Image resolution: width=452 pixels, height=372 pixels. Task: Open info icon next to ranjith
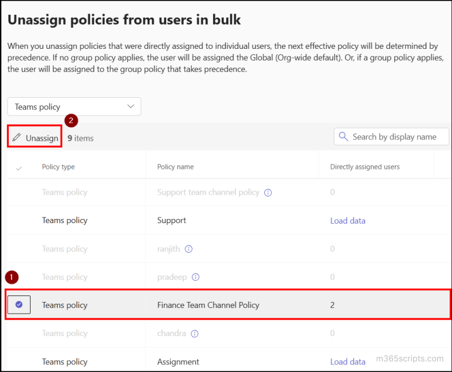(188, 249)
